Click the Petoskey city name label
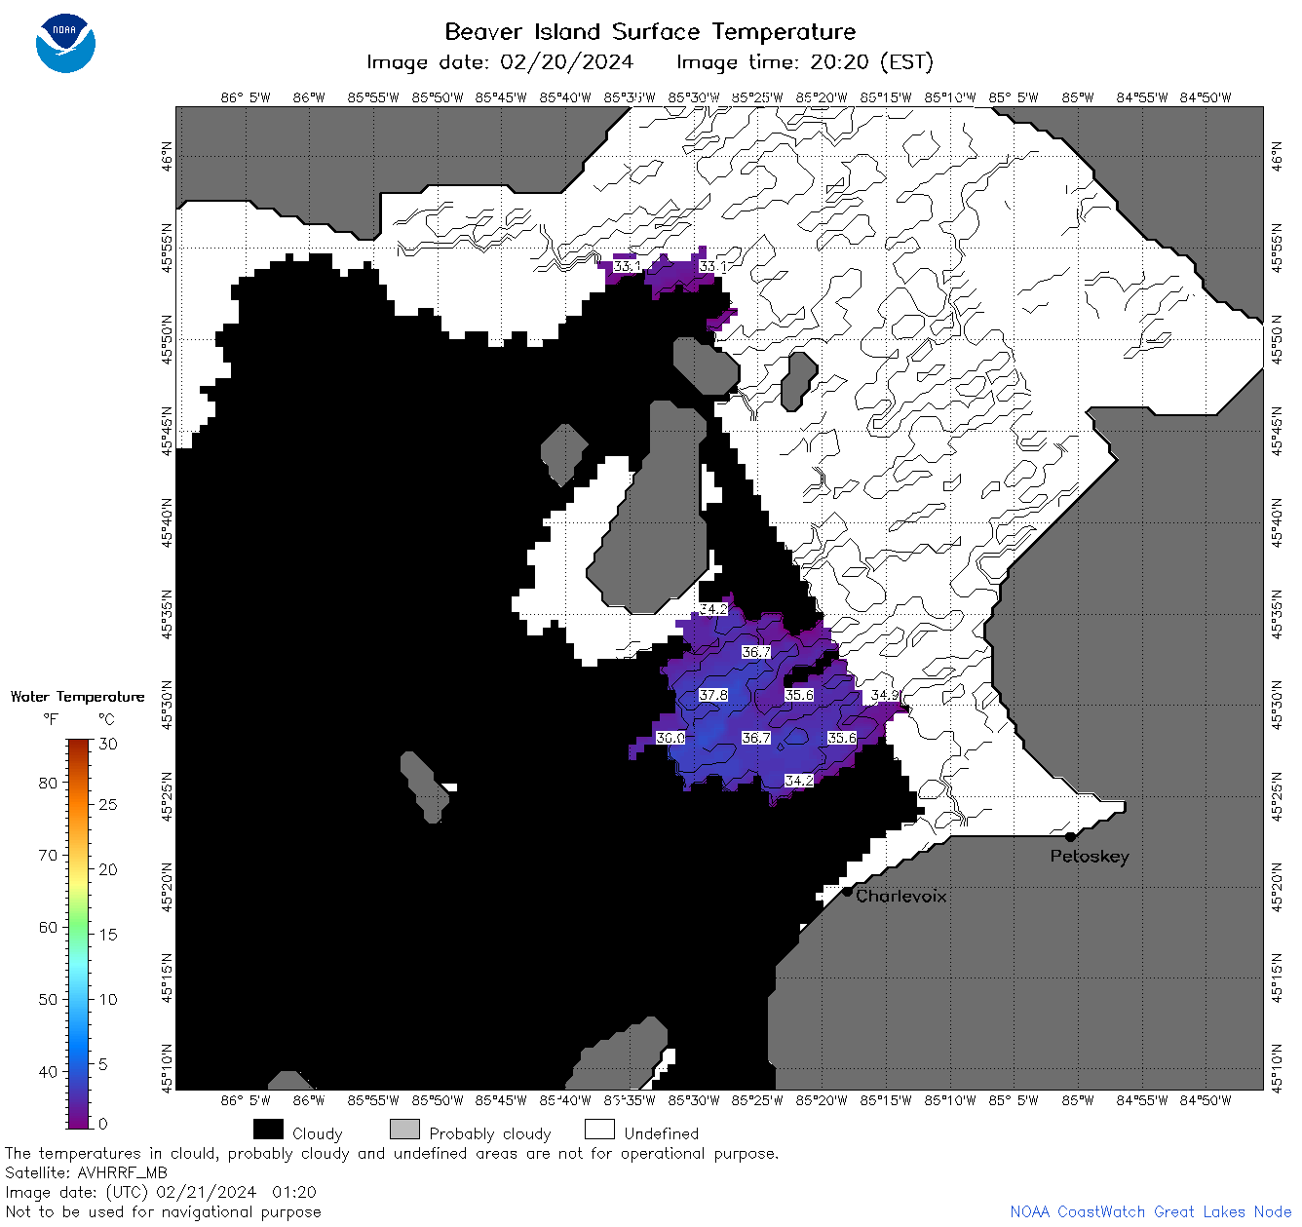1302x1227 pixels. (1090, 857)
